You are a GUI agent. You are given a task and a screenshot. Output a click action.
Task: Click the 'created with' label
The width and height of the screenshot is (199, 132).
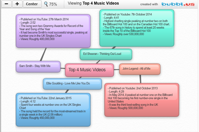click(149, 4)
